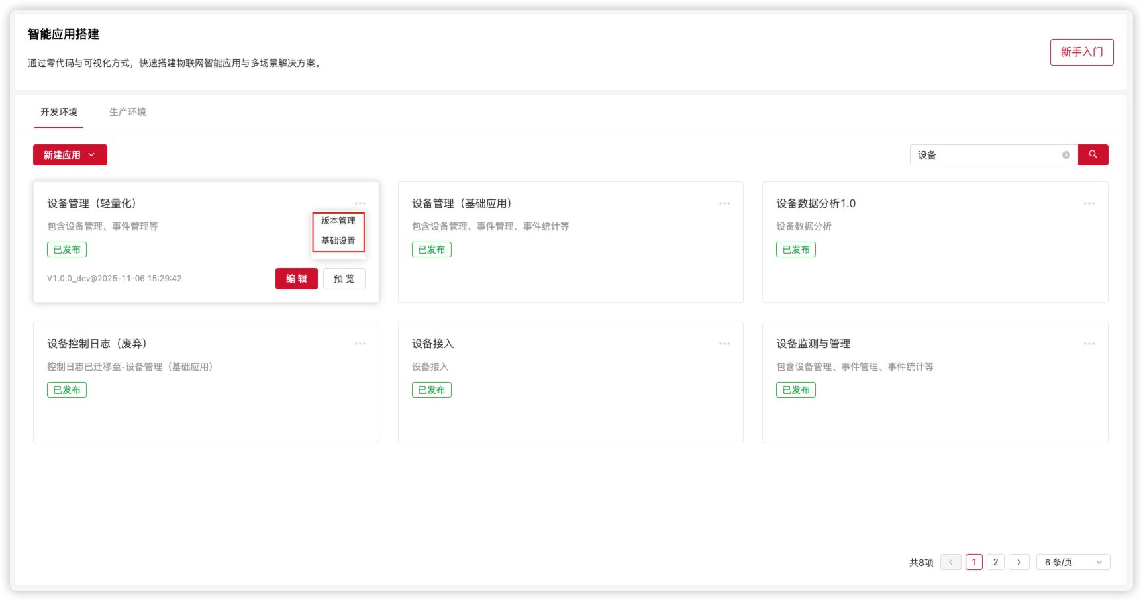This screenshot has height=601, width=1143.
Task: Go to next page with right arrow
Action: (1019, 561)
